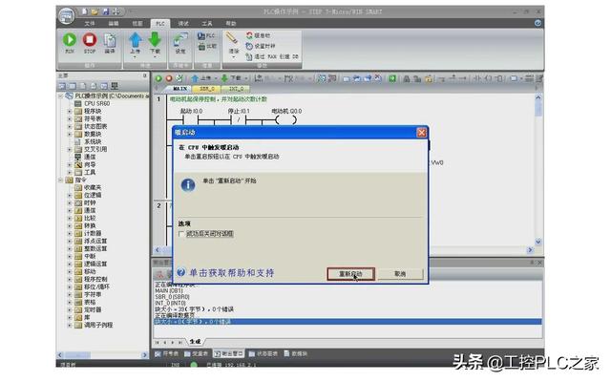611x382 pixels.
Task: Click 变量表 button in bottom status bar
Action: click(x=197, y=353)
